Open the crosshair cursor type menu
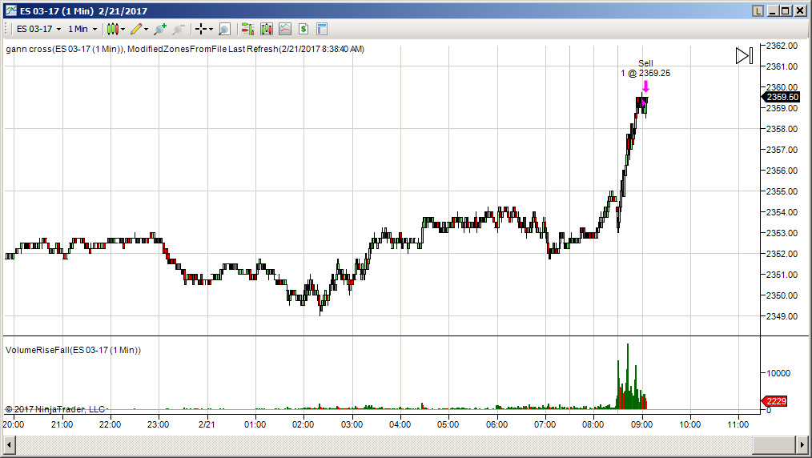Viewport: 812px width, 458px height. tap(204, 29)
